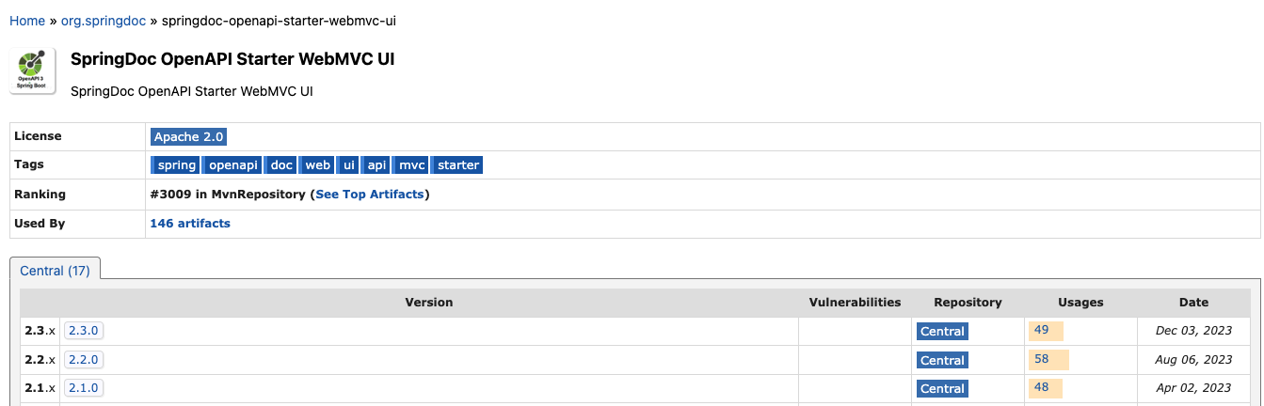Switch to Central (17) tab
The image size is (1264, 406).
(55, 271)
